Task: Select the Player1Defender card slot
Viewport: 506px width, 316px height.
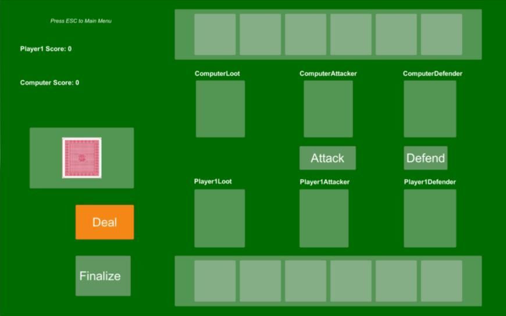Action: click(x=430, y=218)
